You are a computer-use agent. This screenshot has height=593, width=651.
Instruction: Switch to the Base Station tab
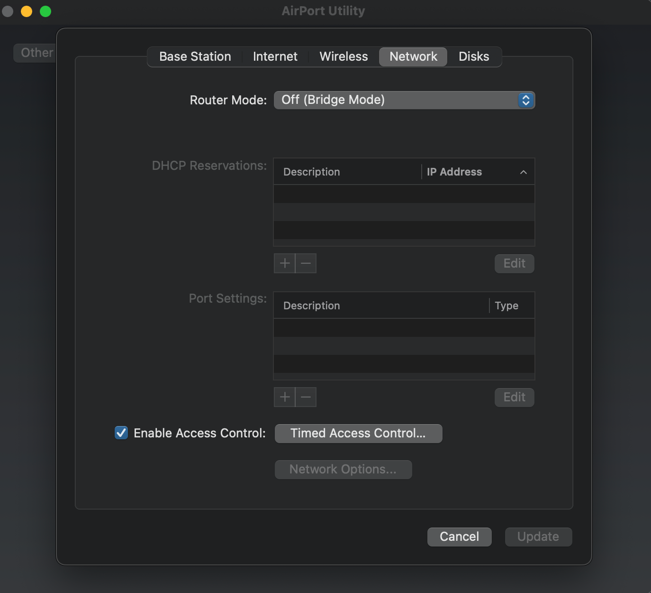pyautogui.click(x=195, y=56)
